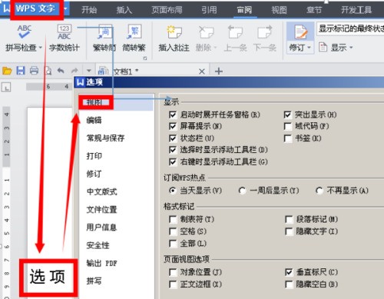
Task: Select 常规与保存 in options list
Action: click(105, 138)
